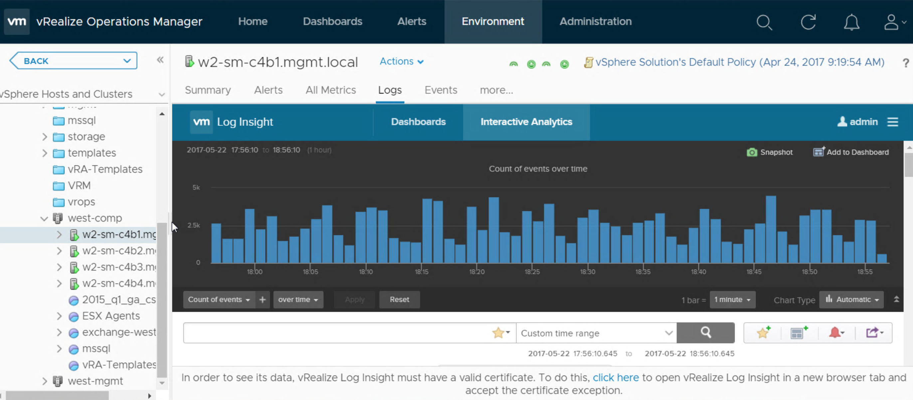Open the share/export icon menu
The height and width of the screenshot is (400, 913).
(x=874, y=333)
